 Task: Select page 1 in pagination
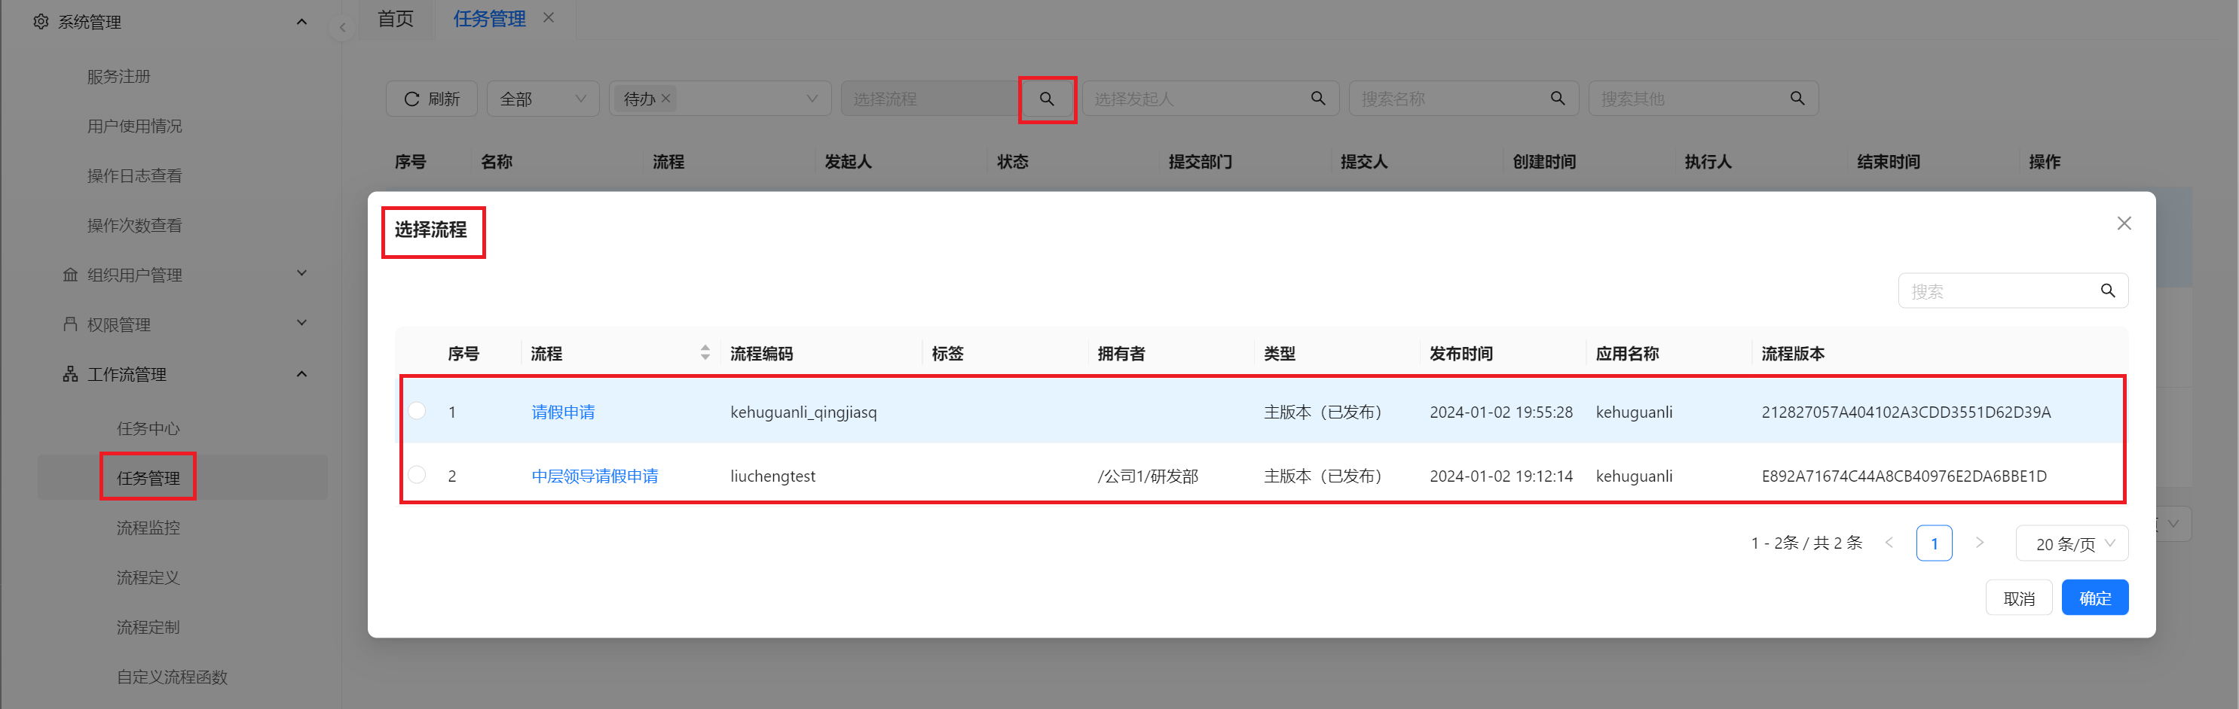click(1934, 543)
